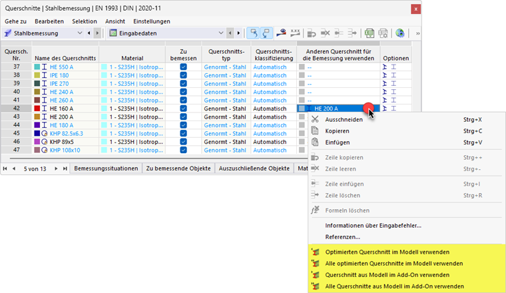Click Optimierten Querschnitt im Modell verwenden icon
This screenshot has width=506, height=293.
click(x=316, y=252)
